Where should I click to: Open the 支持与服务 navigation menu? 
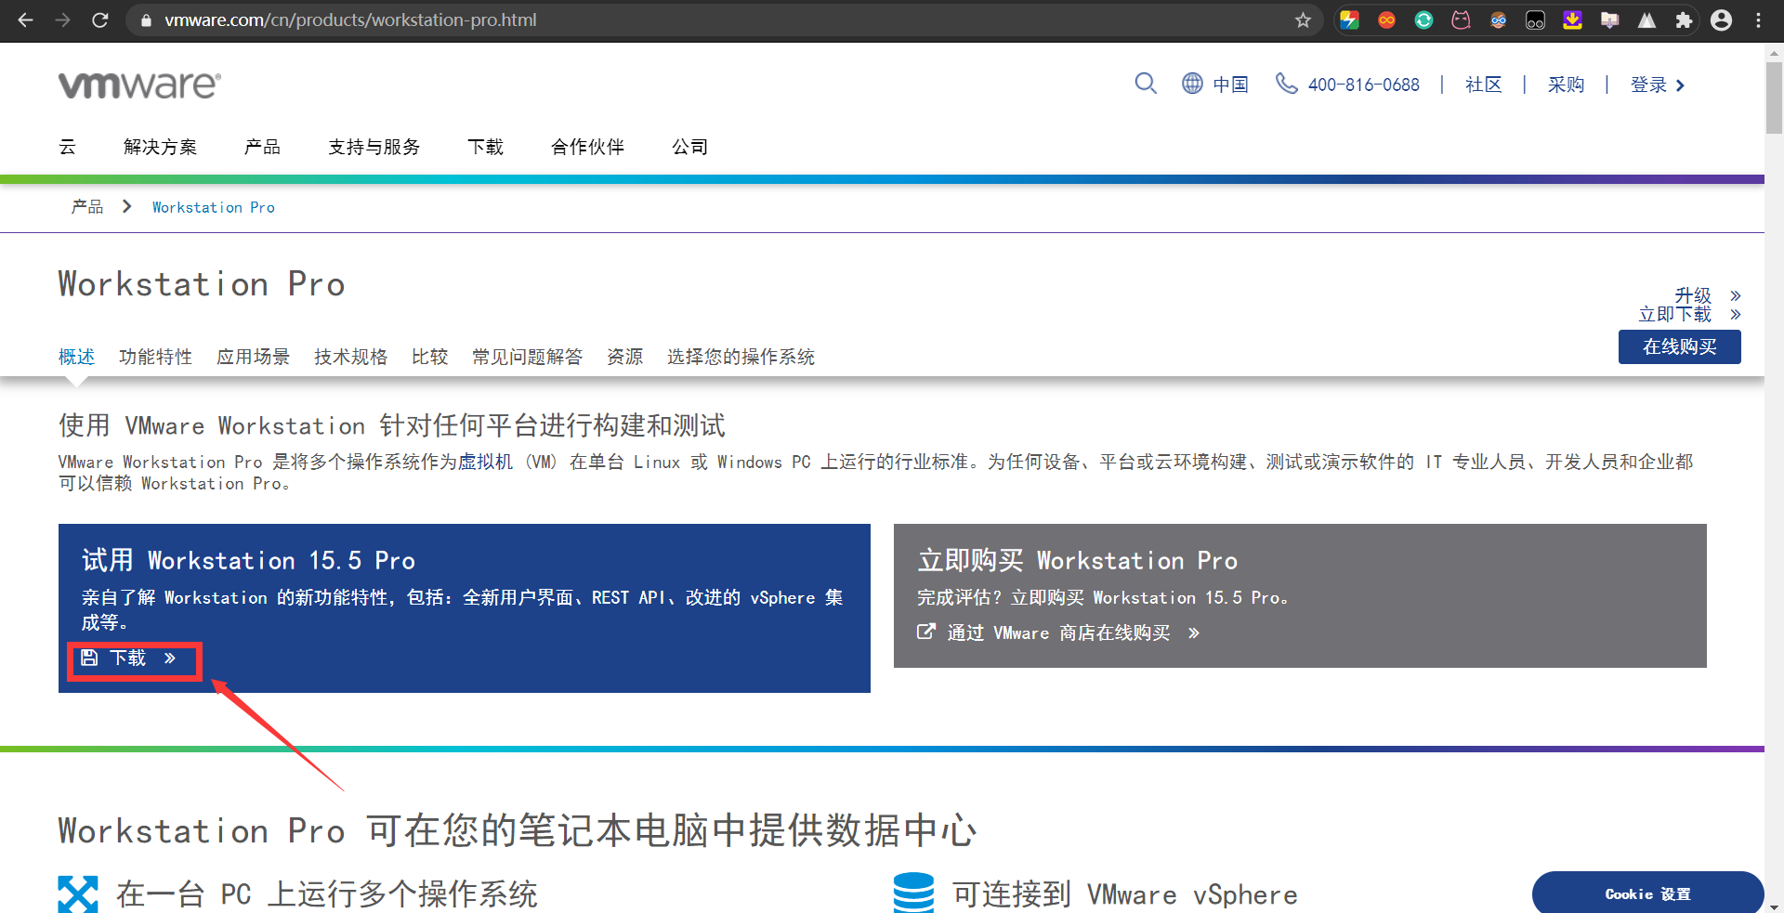tap(374, 147)
